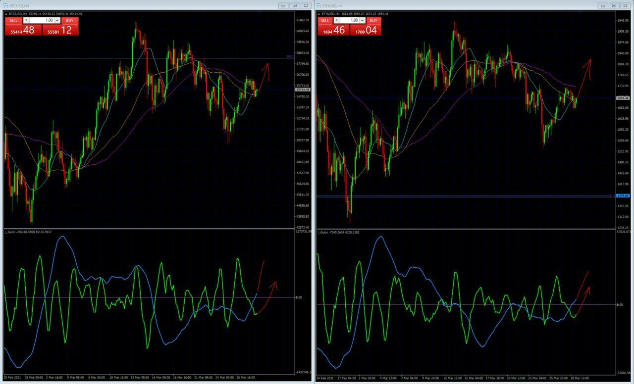This screenshot has height=384, width=634.
Task: Restore the ETHUSD,H4 chart window
Action: tap(615, 5)
